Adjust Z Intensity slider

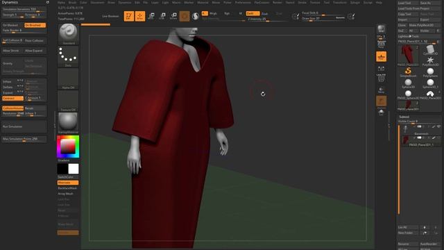[267, 19]
